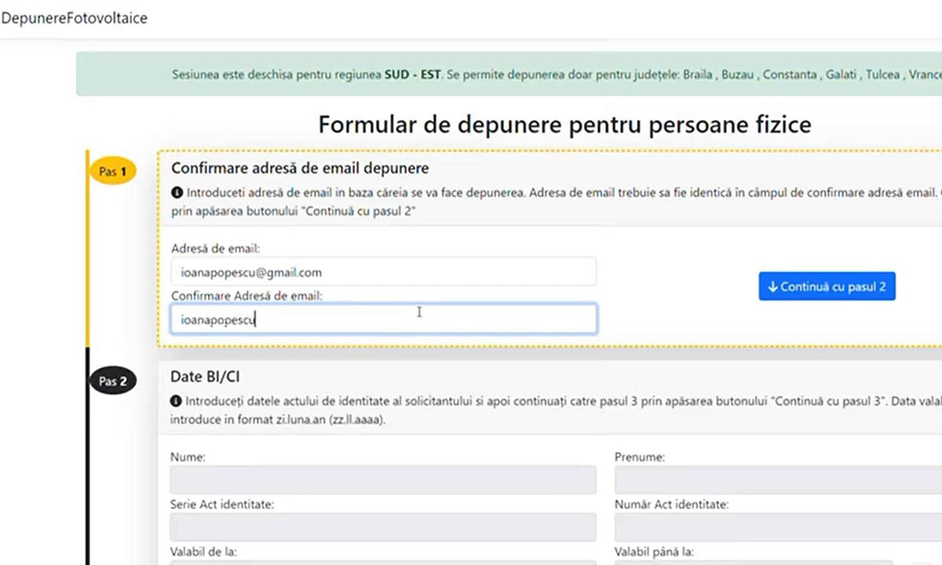Select the black Pas 2 step badge
Viewport: 942px width, 565px height.
click(x=114, y=381)
